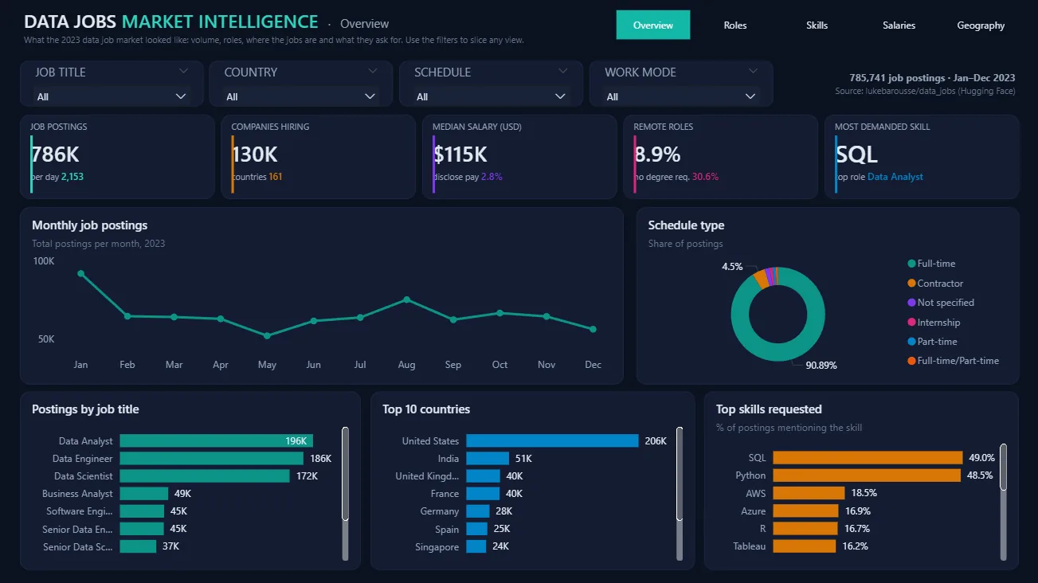Click the Internship legend color dot
This screenshot has height=583, width=1038.
coord(911,323)
